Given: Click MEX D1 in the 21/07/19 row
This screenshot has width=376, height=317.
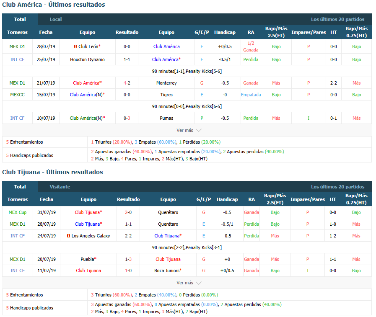Looking at the screenshot, I should [x=17, y=83].
